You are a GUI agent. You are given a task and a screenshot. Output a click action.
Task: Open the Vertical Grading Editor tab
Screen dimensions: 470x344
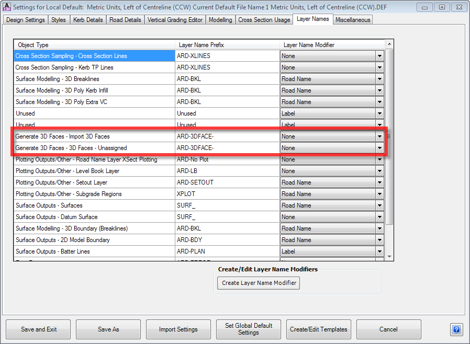[x=174, y=20]
